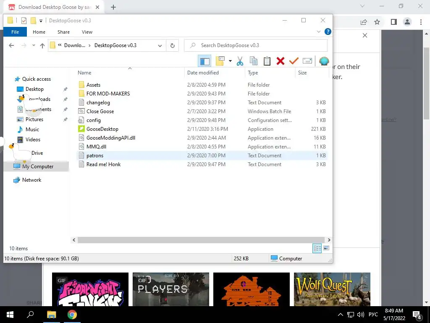Show hidden system tray icons
The height and width of the screenshot is (323, 430).
[x=340, y=315]
